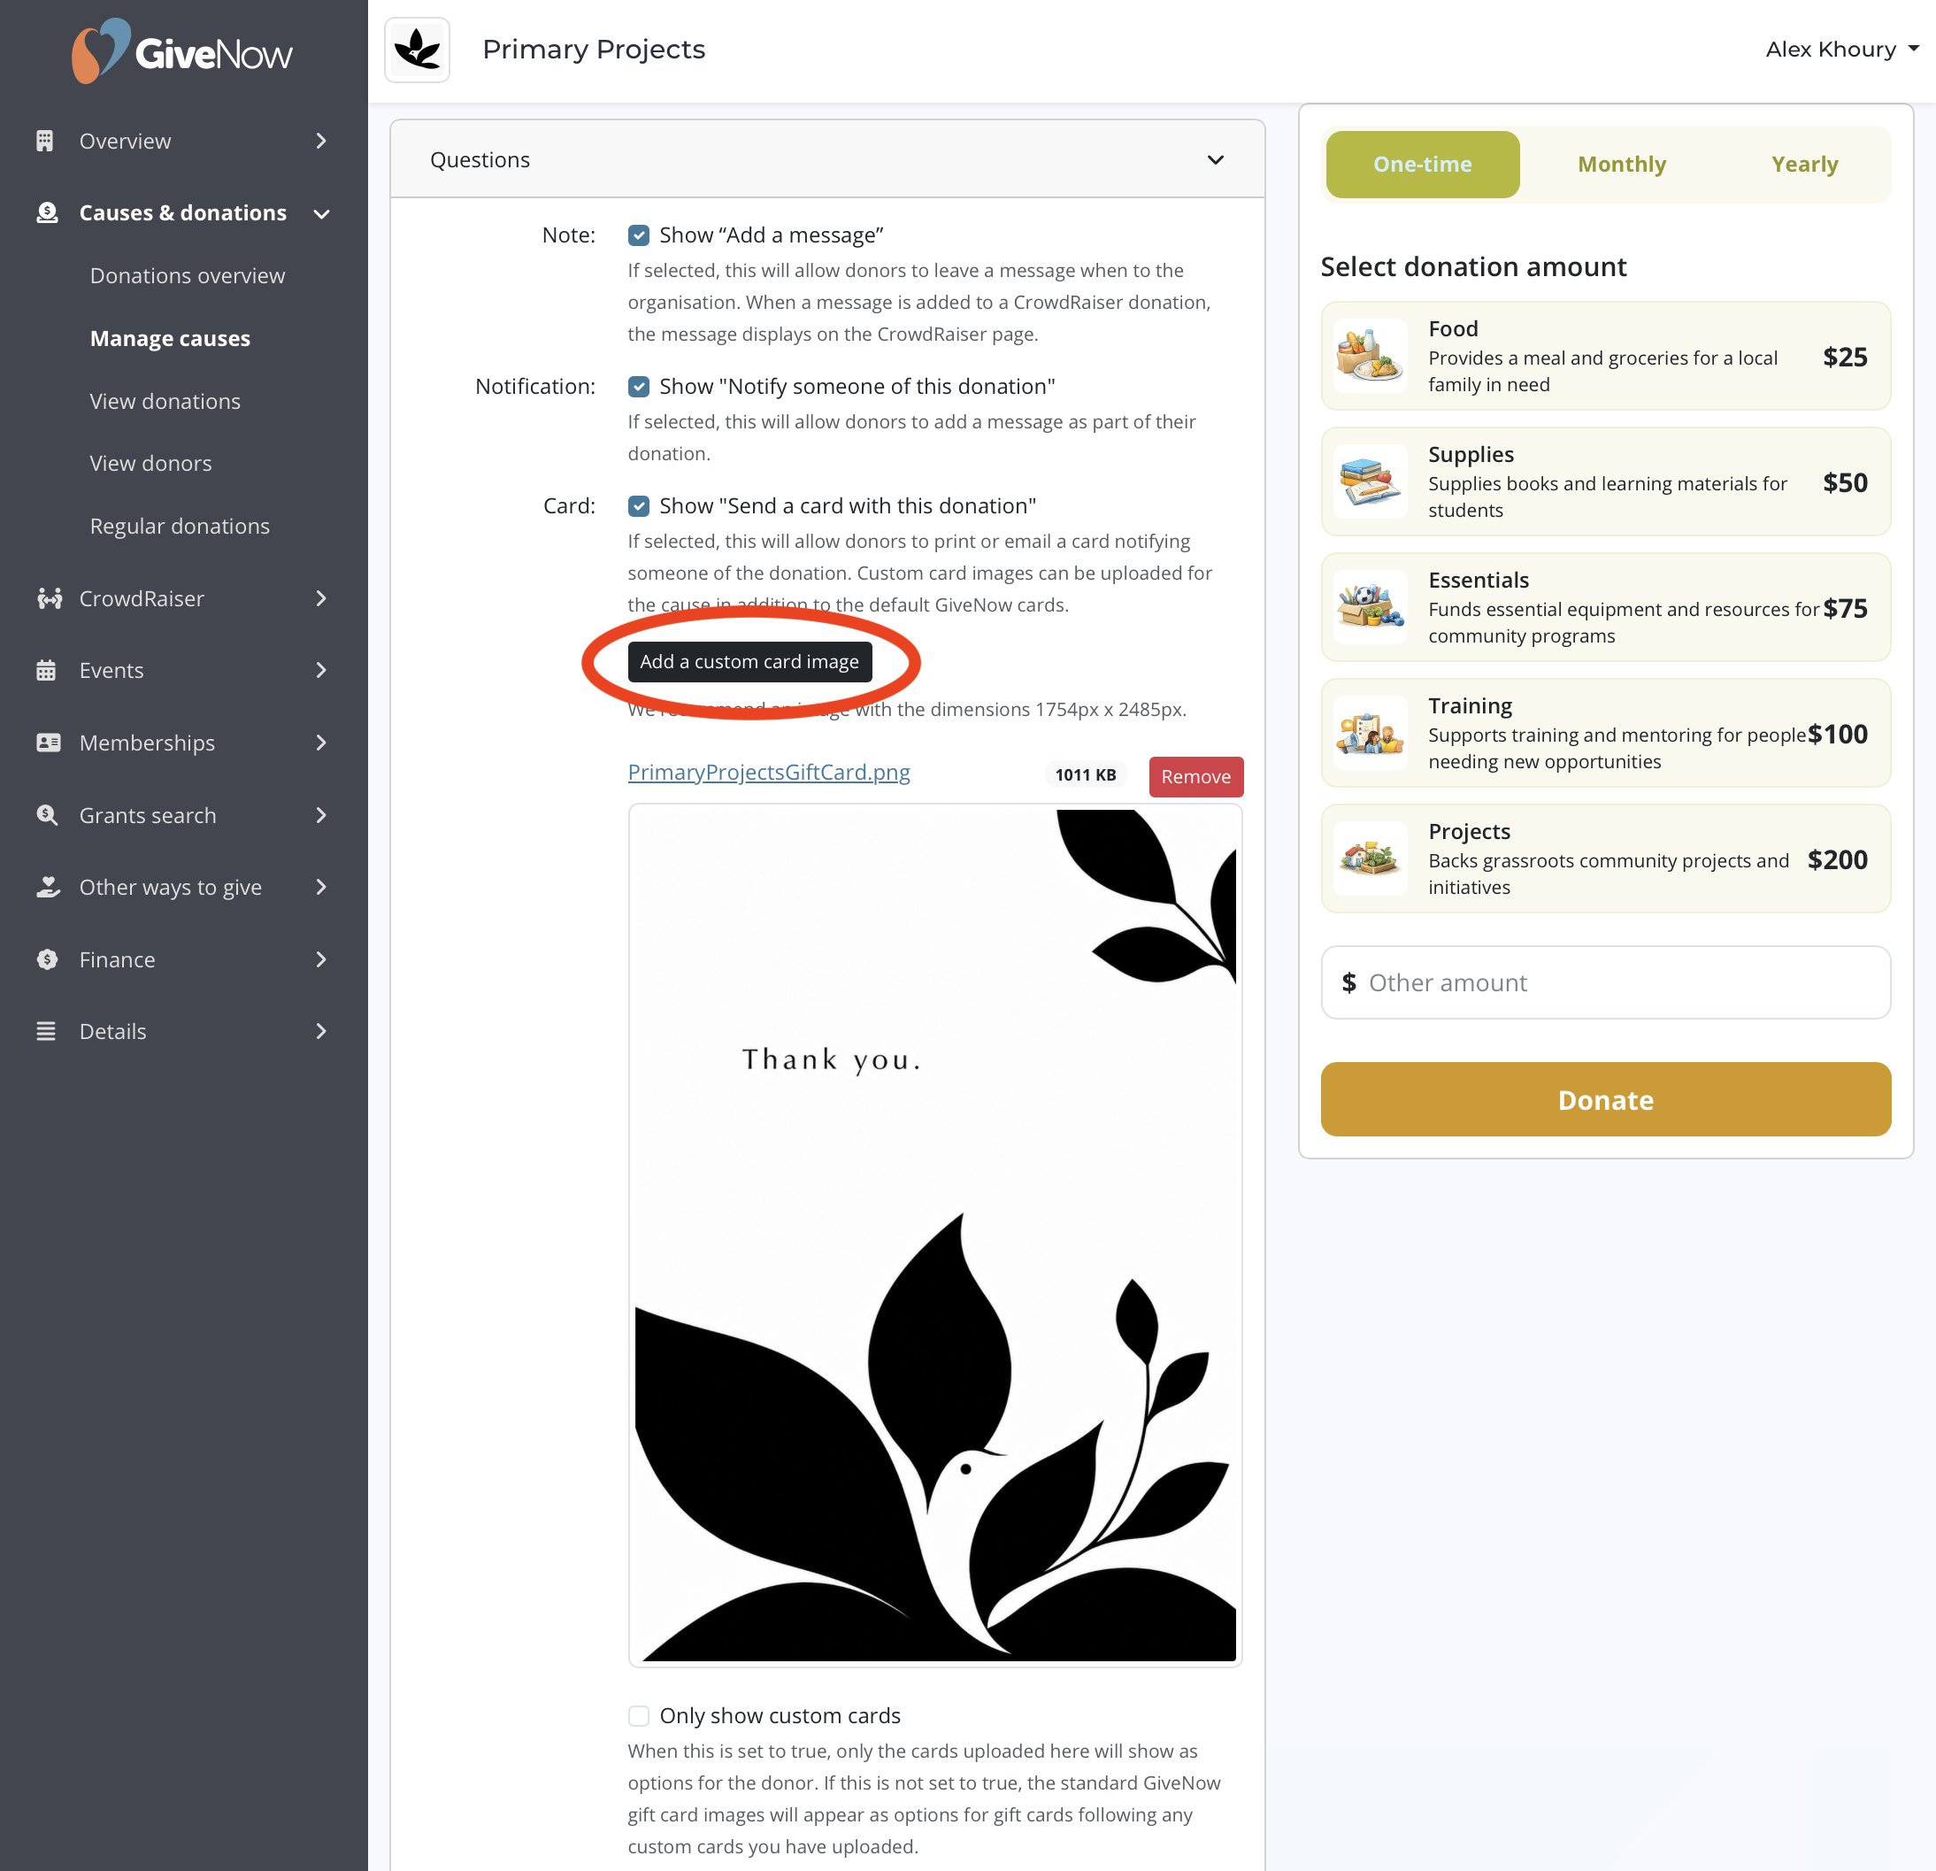Enable Only show custom cards checkbox
The image size is (1936, 1871).
tap(639, 1716)
